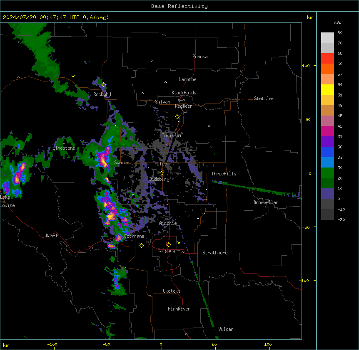
Task: Click the Okotoks label
Action: pyautogui.click(x=172, y=291)
